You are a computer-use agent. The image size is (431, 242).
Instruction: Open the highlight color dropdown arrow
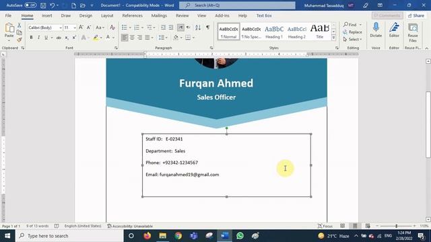pyautogui.click(x=101, y=38)
